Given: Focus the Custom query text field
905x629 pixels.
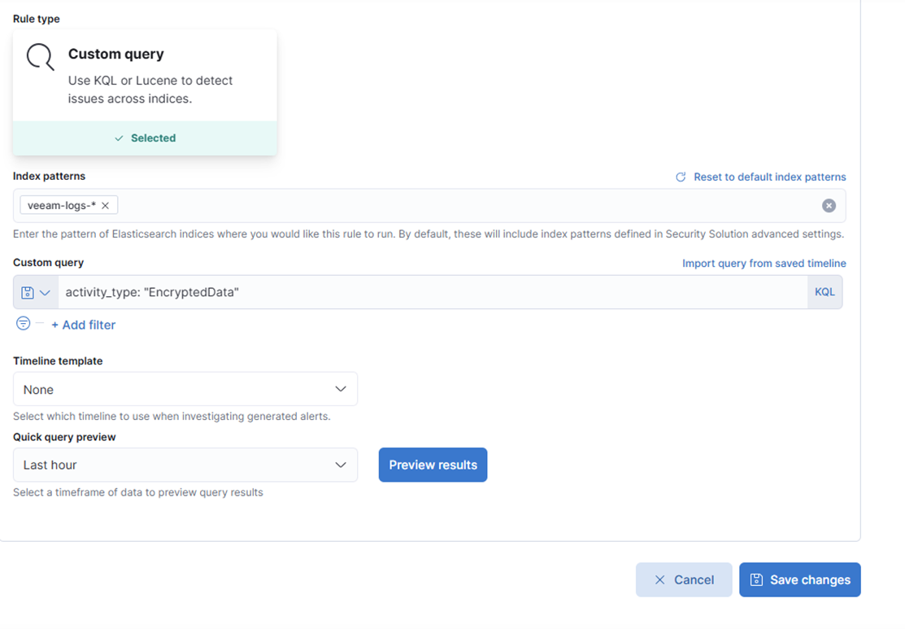Looking at the screenshot, I should 431,292.
